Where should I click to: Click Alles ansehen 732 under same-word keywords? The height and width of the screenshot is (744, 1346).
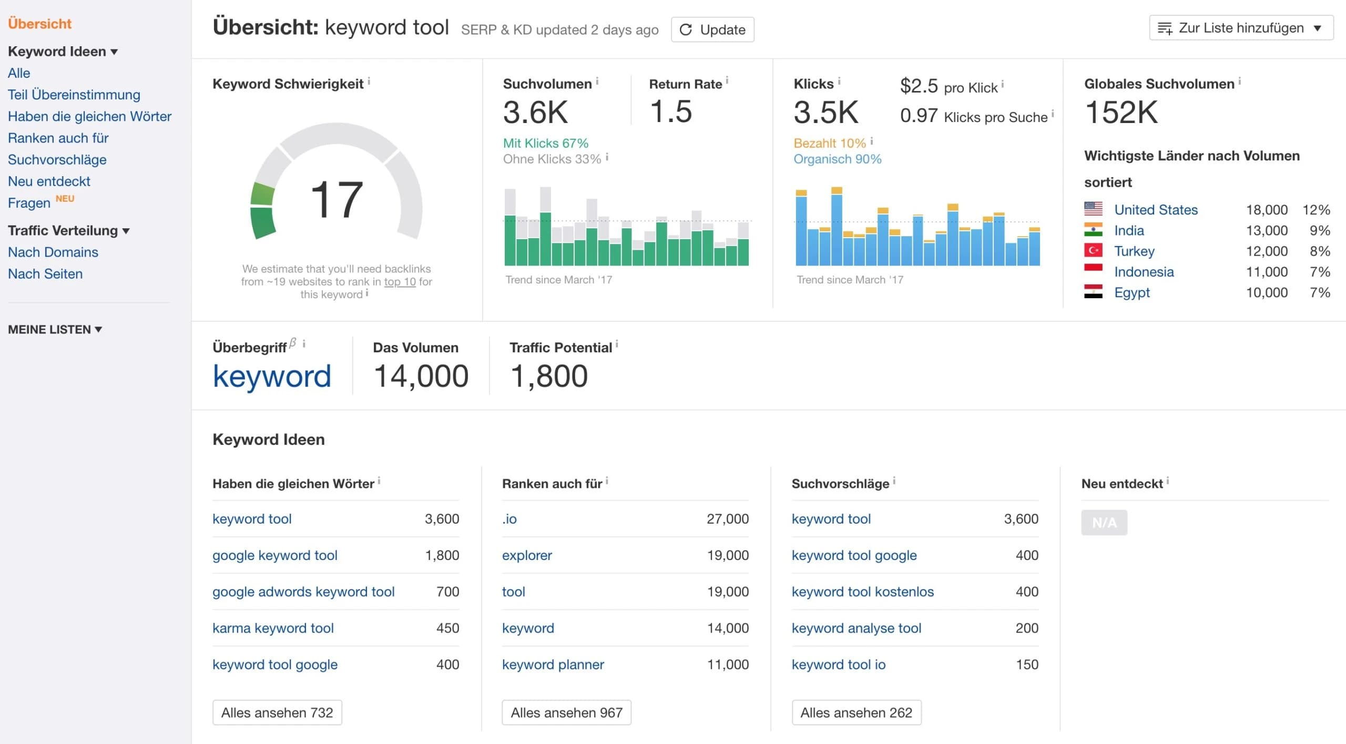point(277,712)
